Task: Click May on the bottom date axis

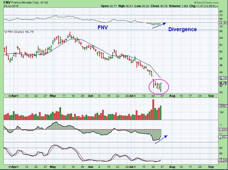Action: coord(53,167)
